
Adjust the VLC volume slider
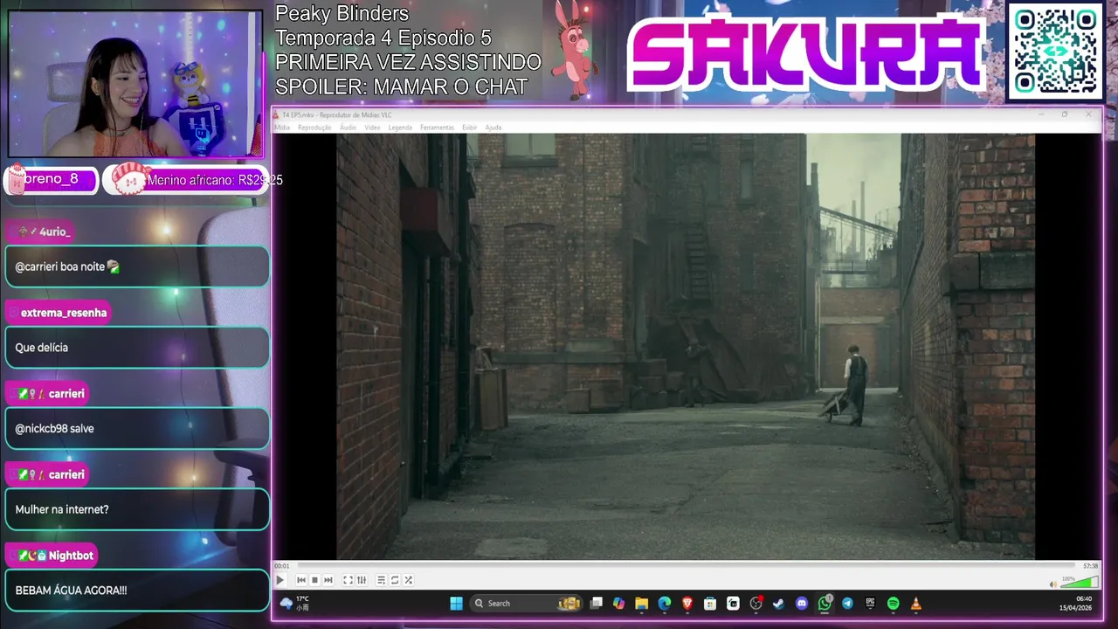tap(1079, 583)
